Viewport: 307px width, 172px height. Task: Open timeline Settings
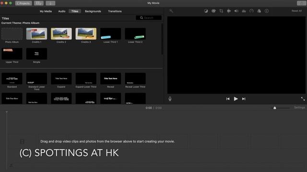coord(299,107)
